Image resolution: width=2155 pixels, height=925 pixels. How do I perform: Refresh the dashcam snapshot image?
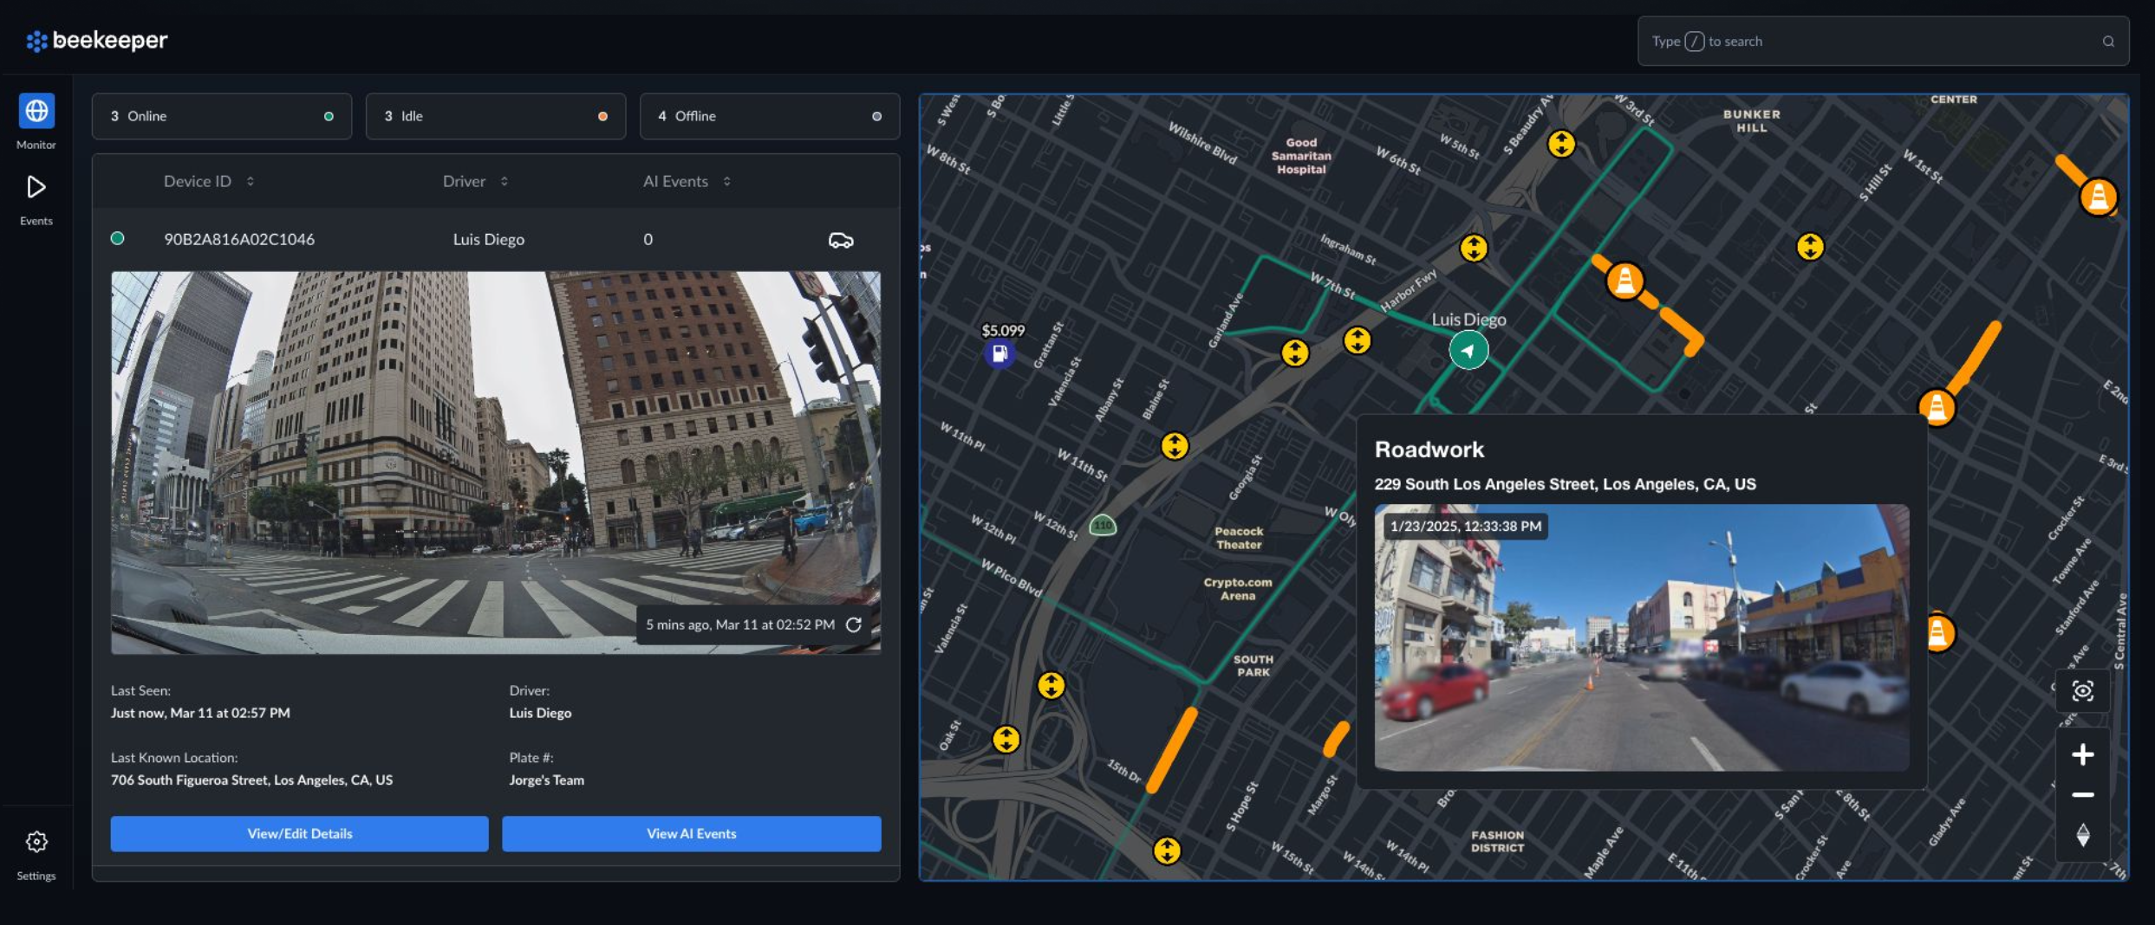tap(854, 624)
